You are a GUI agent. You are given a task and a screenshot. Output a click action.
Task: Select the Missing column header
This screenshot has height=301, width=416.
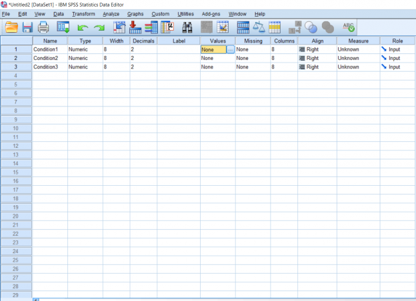(253, 41)
